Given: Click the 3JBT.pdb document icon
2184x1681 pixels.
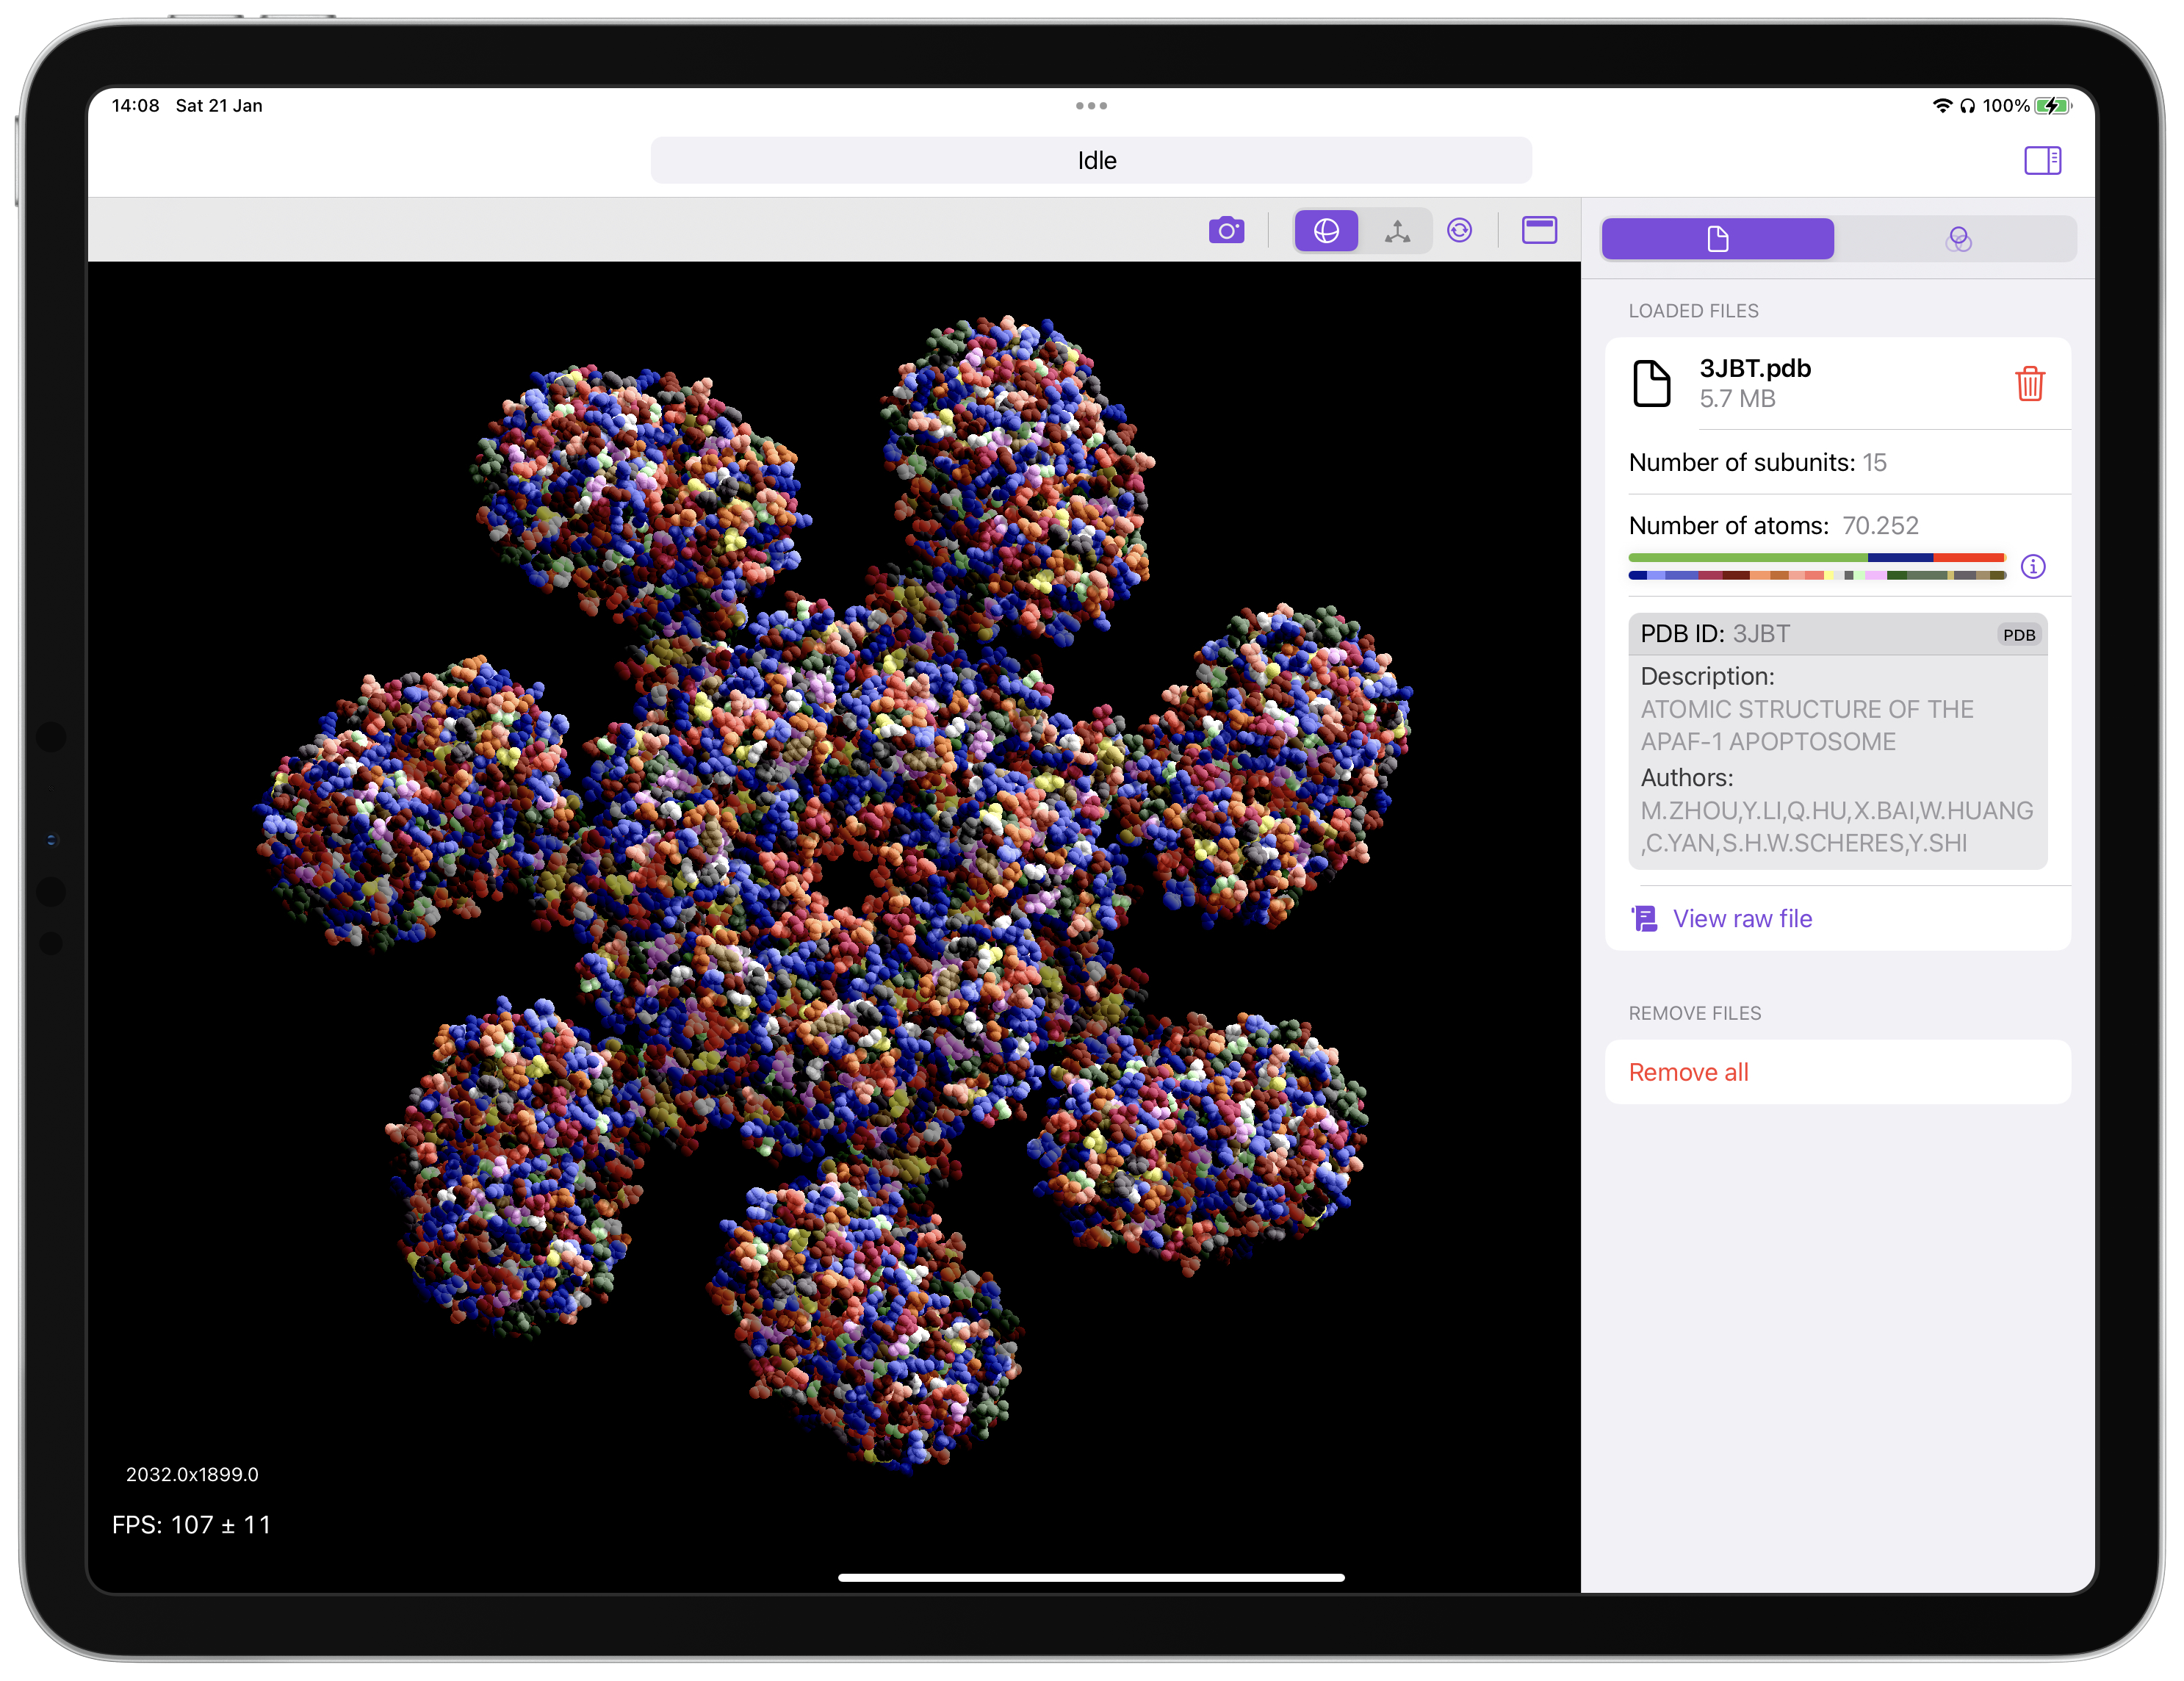Looking at the screenshot, I should (x=1651, y=383).
